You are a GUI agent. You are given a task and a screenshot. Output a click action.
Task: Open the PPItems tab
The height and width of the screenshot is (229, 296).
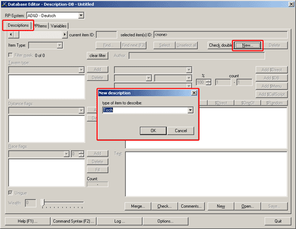click(40, 26)
